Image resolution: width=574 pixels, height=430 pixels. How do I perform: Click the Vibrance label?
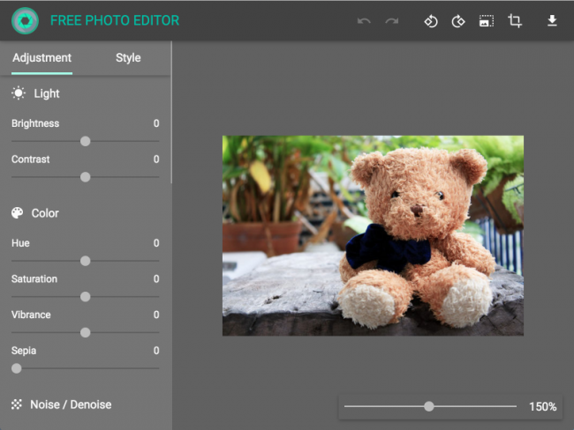coord(31,315)
